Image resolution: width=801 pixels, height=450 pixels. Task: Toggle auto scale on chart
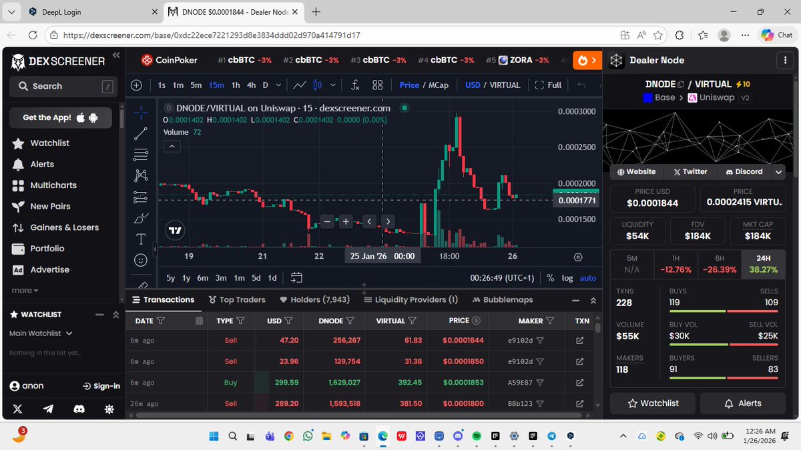click(587, 277)
